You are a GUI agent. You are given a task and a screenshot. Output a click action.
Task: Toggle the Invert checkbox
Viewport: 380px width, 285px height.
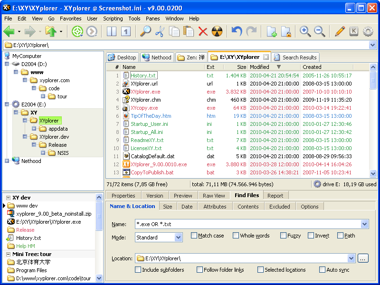coord(311,236)
